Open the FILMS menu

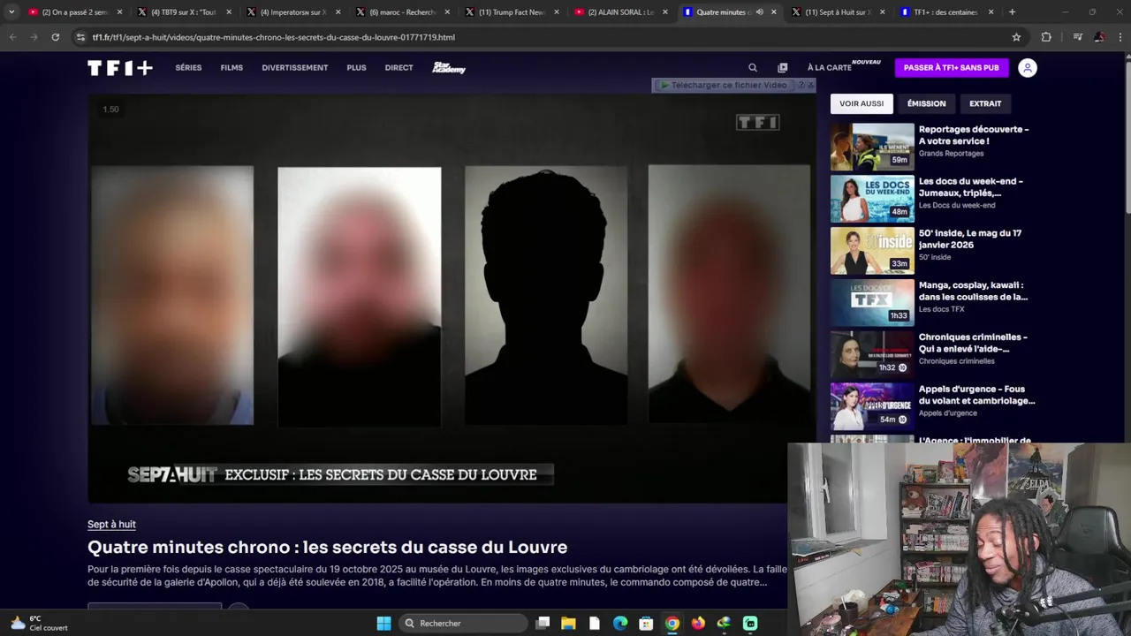coord(232,68)
